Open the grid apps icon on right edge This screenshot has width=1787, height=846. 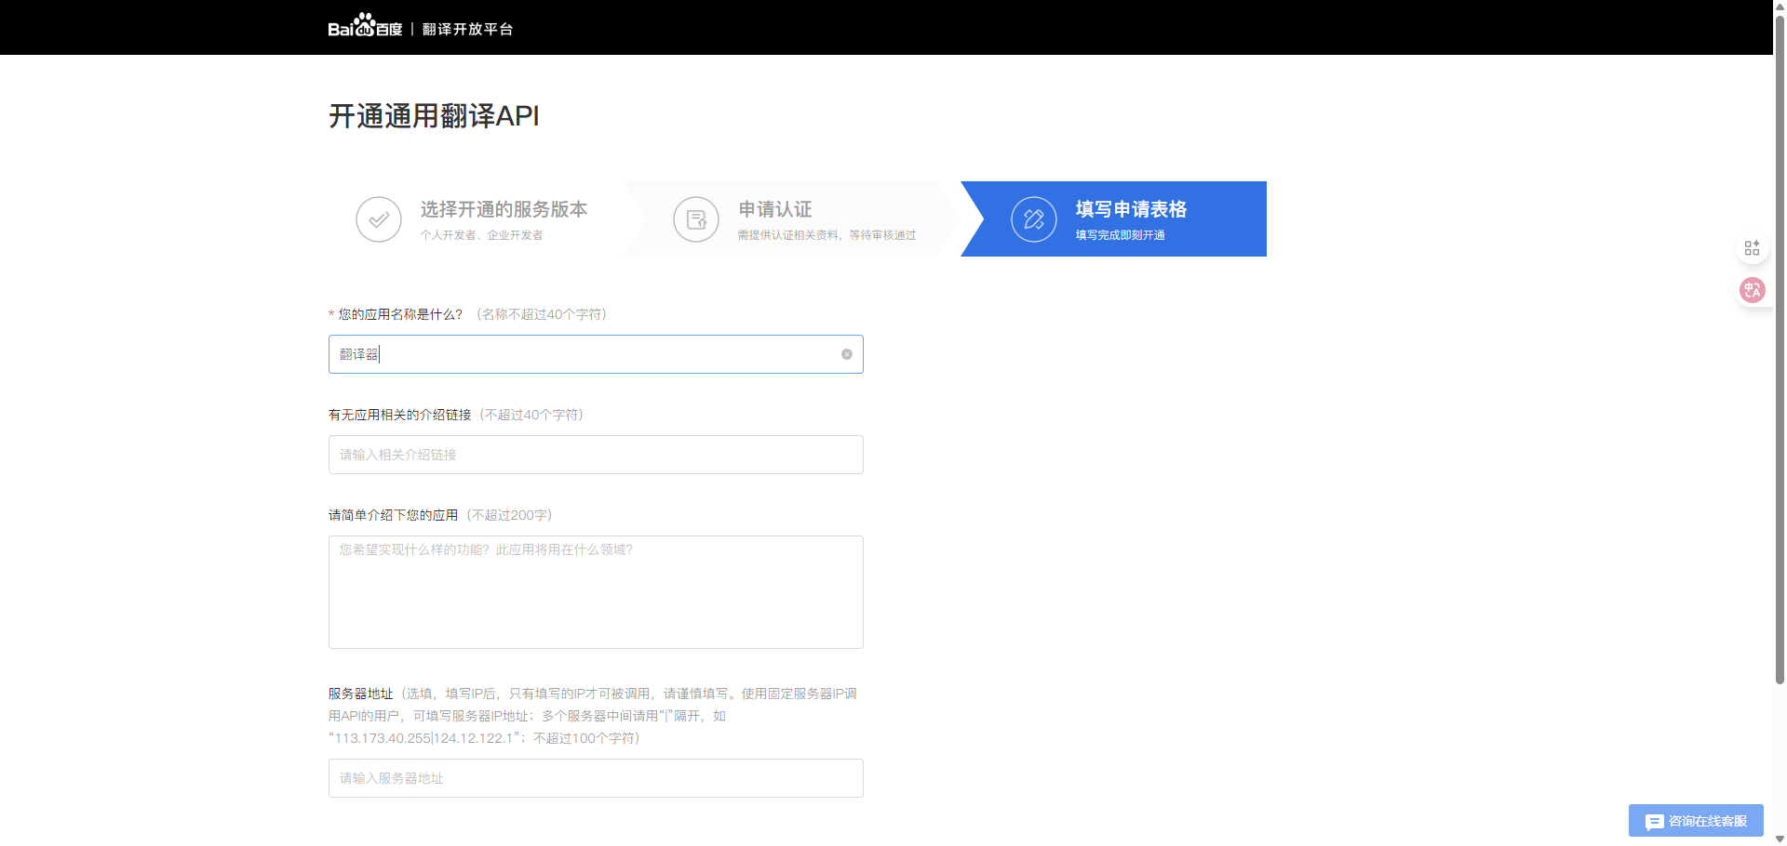(1752, 248)
